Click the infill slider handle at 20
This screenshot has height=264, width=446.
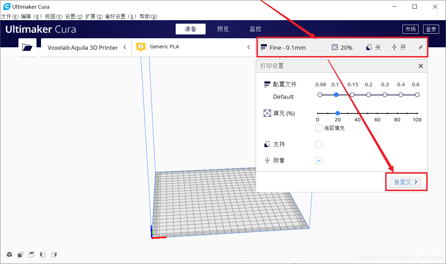click(337, 113)
